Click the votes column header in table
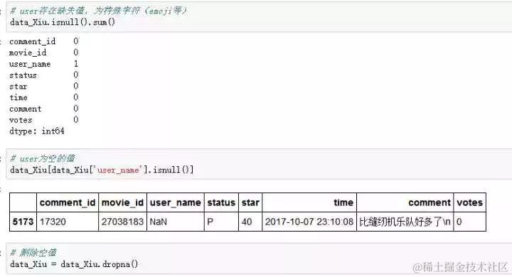 pos(469,202)
